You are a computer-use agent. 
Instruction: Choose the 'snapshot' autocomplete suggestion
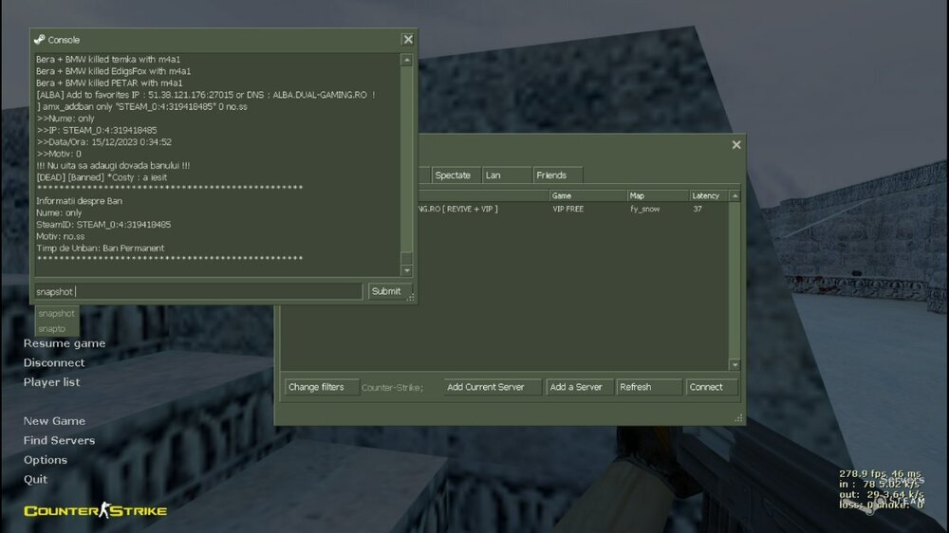pos(56,313)
